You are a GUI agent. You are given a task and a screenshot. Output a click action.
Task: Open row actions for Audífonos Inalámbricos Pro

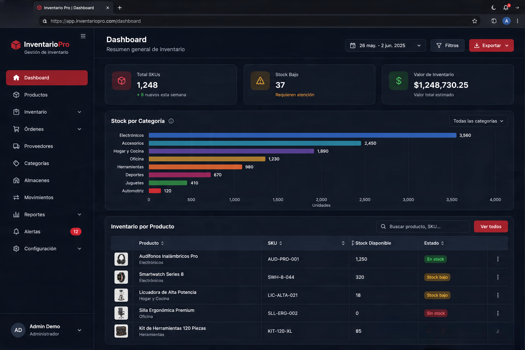[x=498, y=259]
